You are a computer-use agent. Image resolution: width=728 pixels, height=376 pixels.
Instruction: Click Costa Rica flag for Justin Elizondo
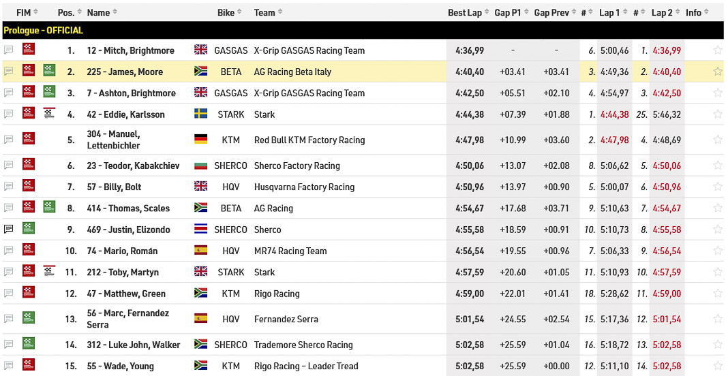(x=200, y=229)
